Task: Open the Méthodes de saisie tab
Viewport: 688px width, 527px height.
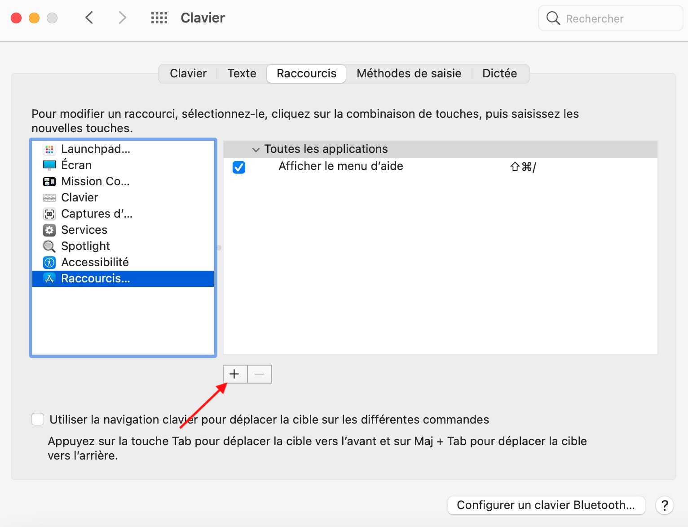Action: point(409,73)
